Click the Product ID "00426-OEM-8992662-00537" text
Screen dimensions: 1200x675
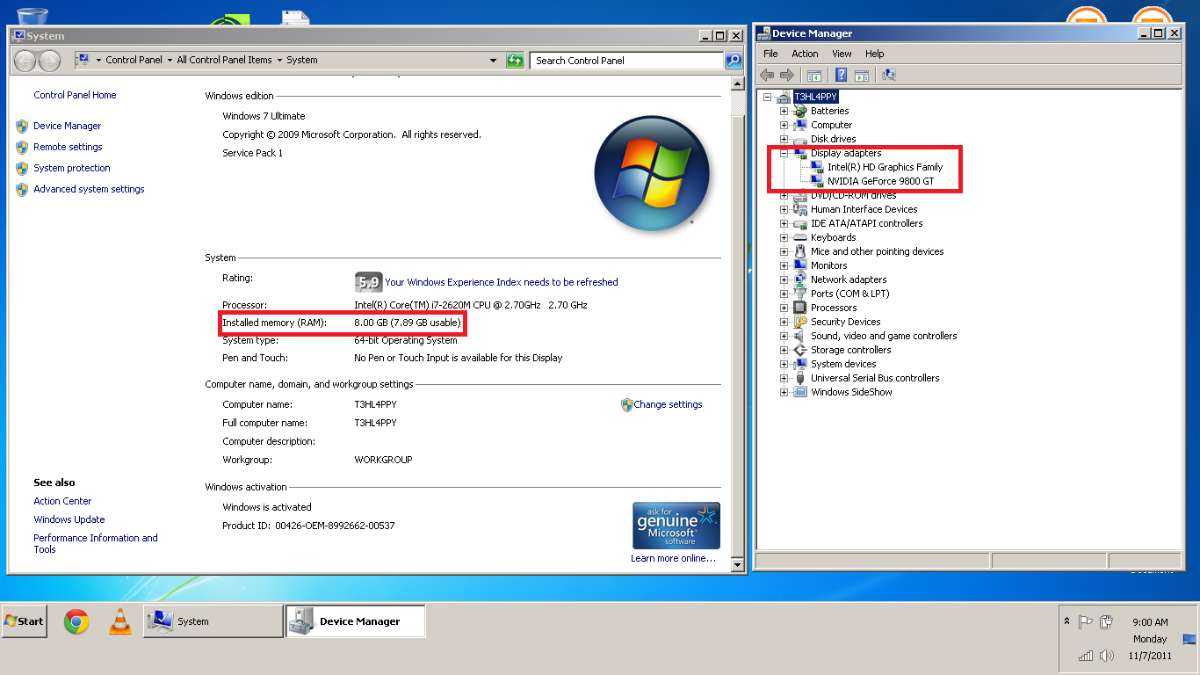click(335, 526)
